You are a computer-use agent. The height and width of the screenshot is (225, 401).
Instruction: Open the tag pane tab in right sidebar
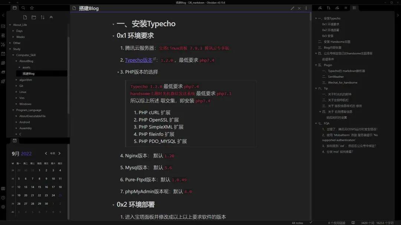click(x=346, y=8)
